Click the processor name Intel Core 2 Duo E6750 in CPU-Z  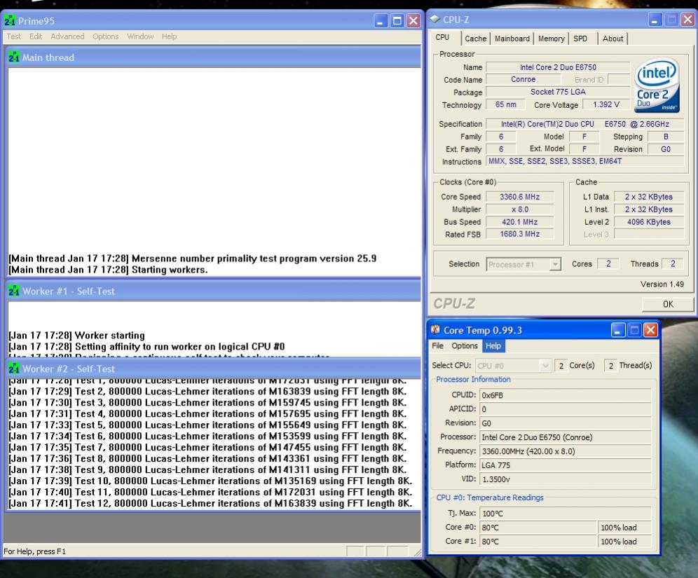pyautogui.click(x=558, y=67)
